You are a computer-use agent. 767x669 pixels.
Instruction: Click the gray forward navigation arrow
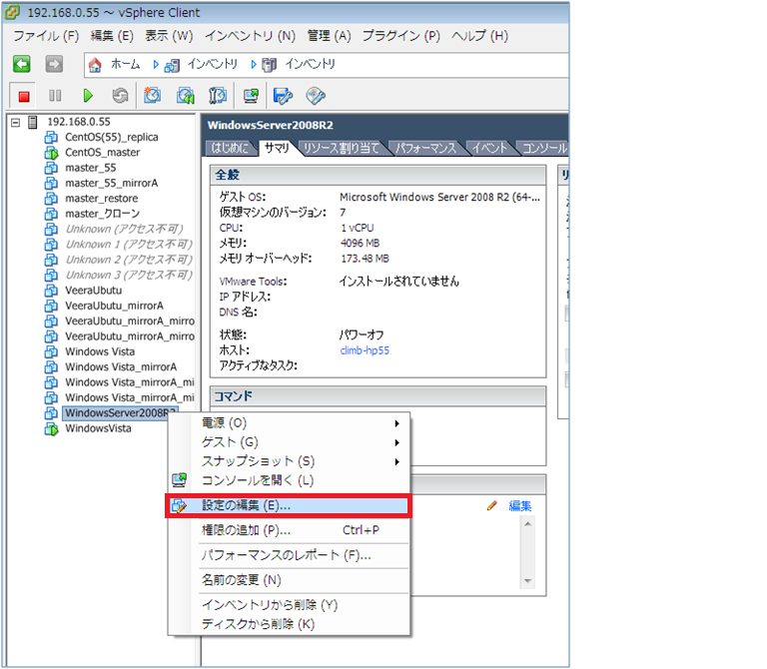pos(54,64)
